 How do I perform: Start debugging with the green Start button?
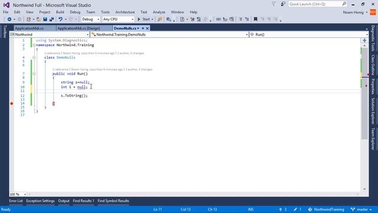click(x=144, y=20)
